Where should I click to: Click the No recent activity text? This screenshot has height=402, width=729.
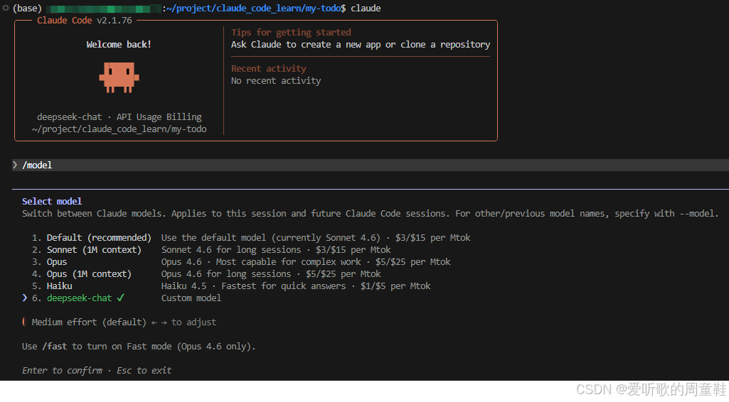[x=276, y=81]
